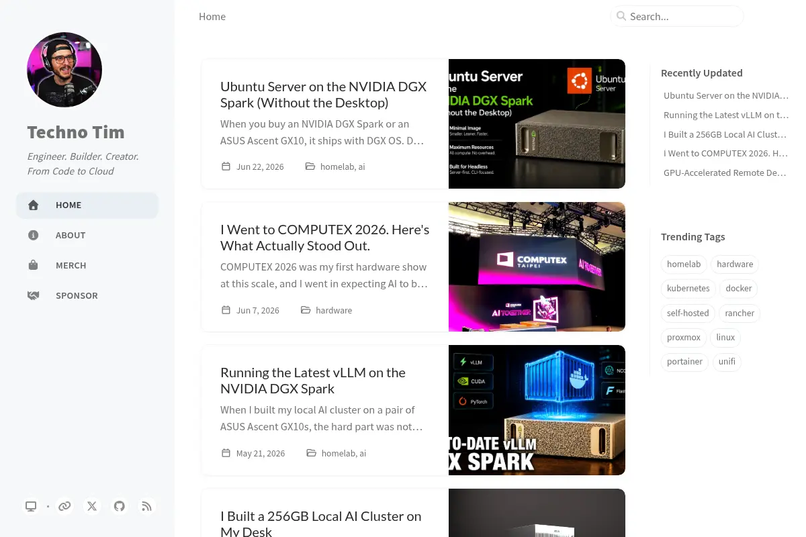
Task: Click the Merch bag icon
Action: coord(33,265)
